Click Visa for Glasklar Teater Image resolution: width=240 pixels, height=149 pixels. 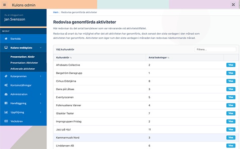tap(231, 113)
